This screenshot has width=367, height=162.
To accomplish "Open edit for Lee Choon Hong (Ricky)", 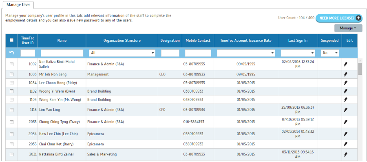I will [346, 83].
